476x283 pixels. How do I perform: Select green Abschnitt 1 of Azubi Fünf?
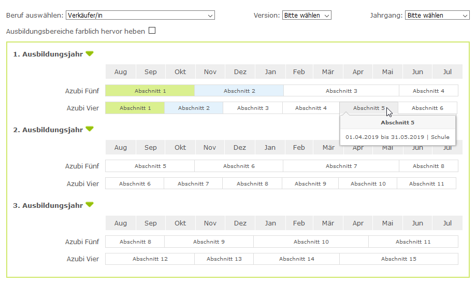point(150,91)
